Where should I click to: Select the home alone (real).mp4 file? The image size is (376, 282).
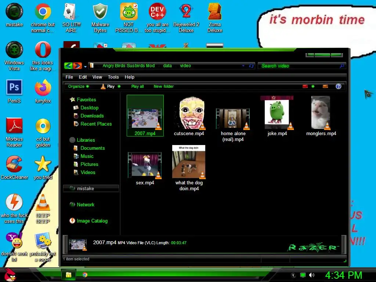[233, 125]
